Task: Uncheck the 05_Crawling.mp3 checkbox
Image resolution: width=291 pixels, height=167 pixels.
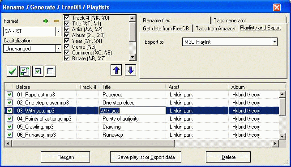Action: [x=9, y=127]
